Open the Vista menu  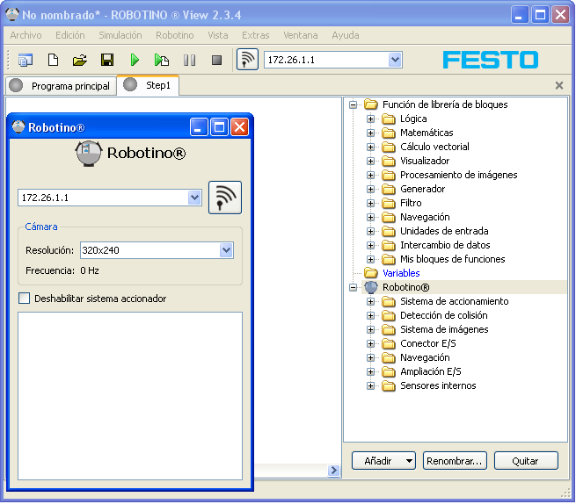[x=218, y=35]
